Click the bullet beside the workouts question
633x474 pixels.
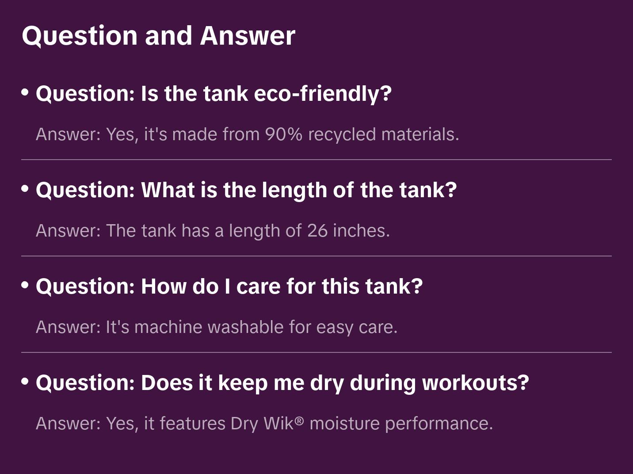pyautogui.click(x=25, y=382)
